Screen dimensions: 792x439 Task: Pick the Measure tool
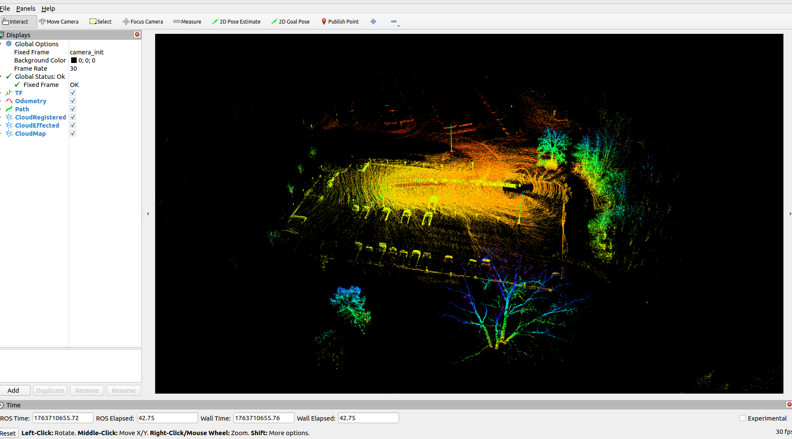[x=187, y=21]
